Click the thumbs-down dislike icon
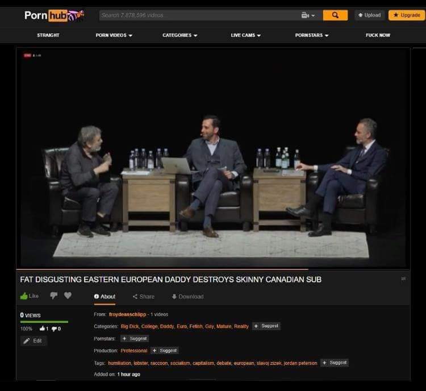Screen dimensions: 426x391 [x=54, y=296]
